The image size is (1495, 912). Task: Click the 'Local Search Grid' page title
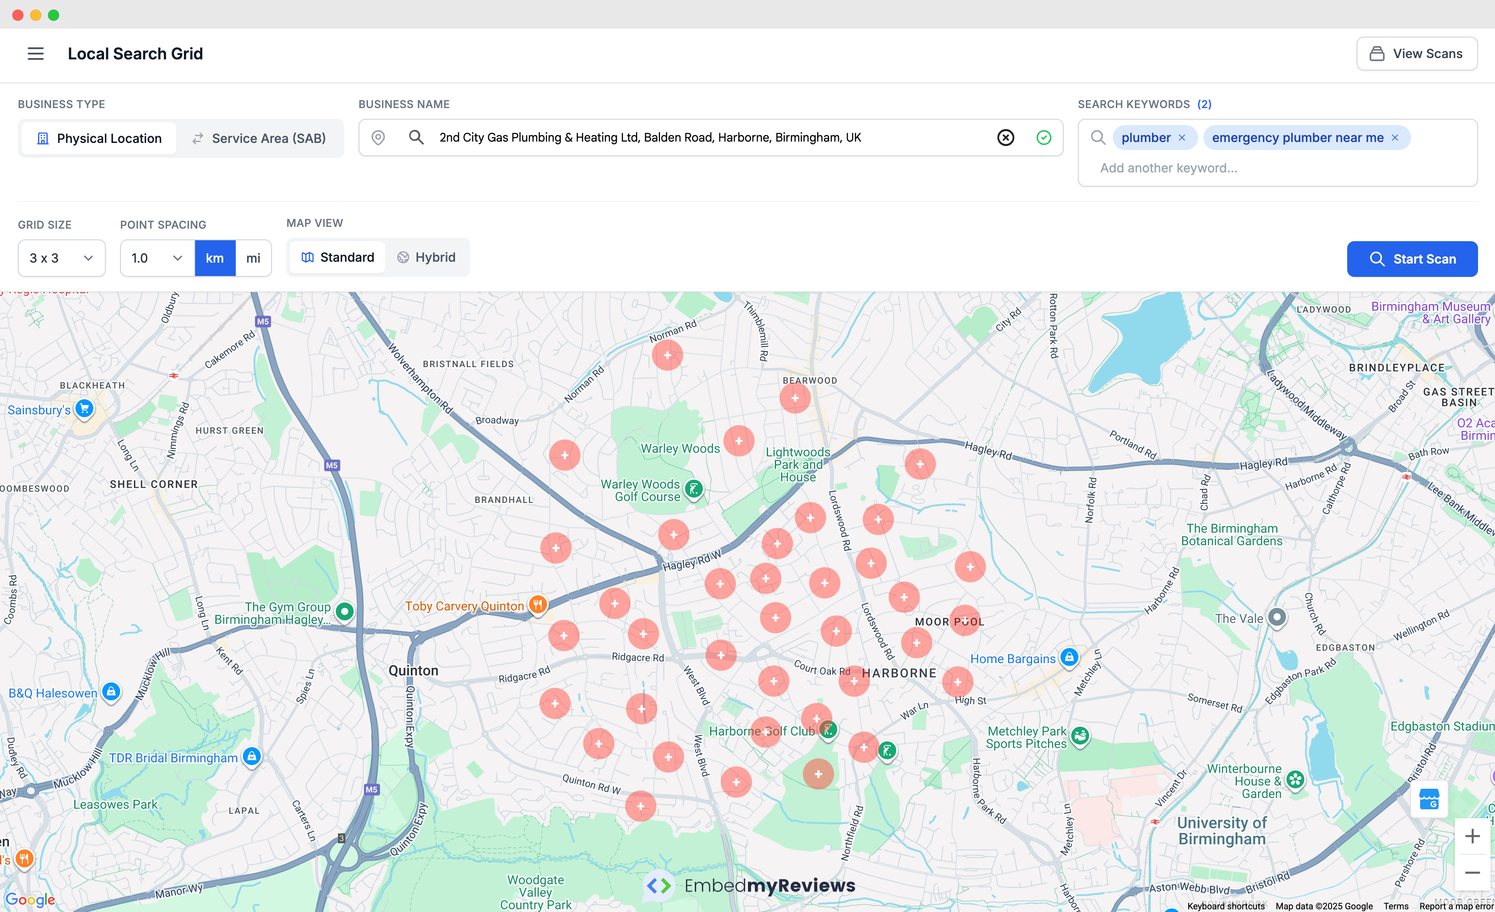pos(135,54)
